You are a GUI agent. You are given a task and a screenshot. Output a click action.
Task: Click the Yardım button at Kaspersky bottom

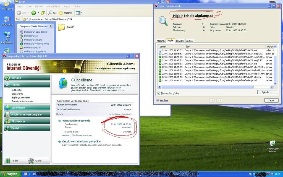(15, 161)
